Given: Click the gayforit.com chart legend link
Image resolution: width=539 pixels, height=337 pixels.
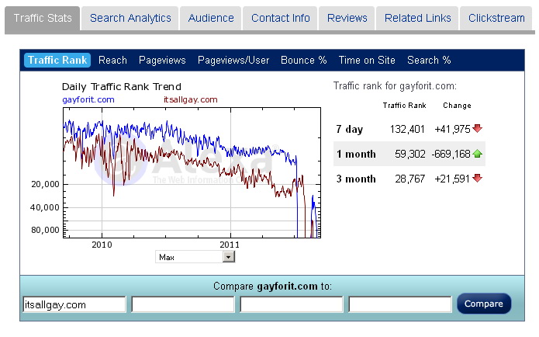Looking at the screenshot, I should (88, 100).
